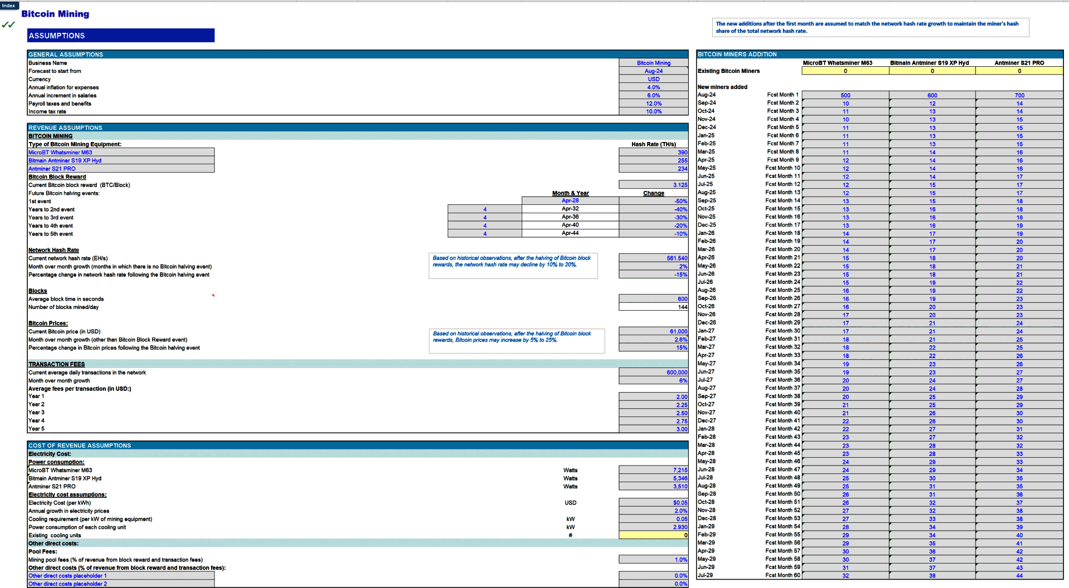Screen dimensions: 1069x588
Task: Select current Bitcoin price cell '61,000'
Action: pyautogui.click(x=654, y=331)
